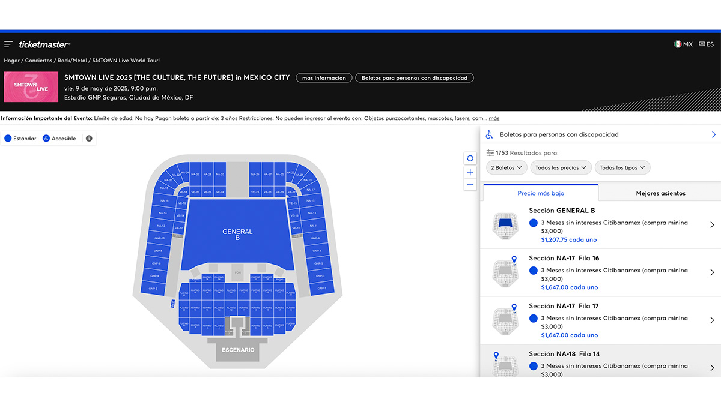Select the GENERAL B section on map
The image size is (721, 405).
click(237, 234)
